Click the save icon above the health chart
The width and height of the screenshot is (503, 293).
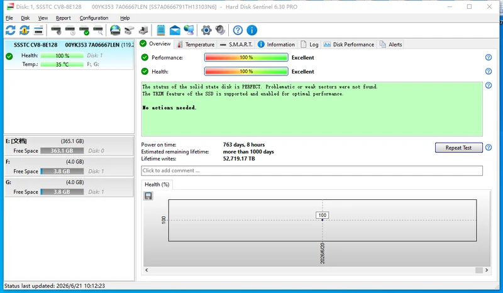click(x=148, y=196)
